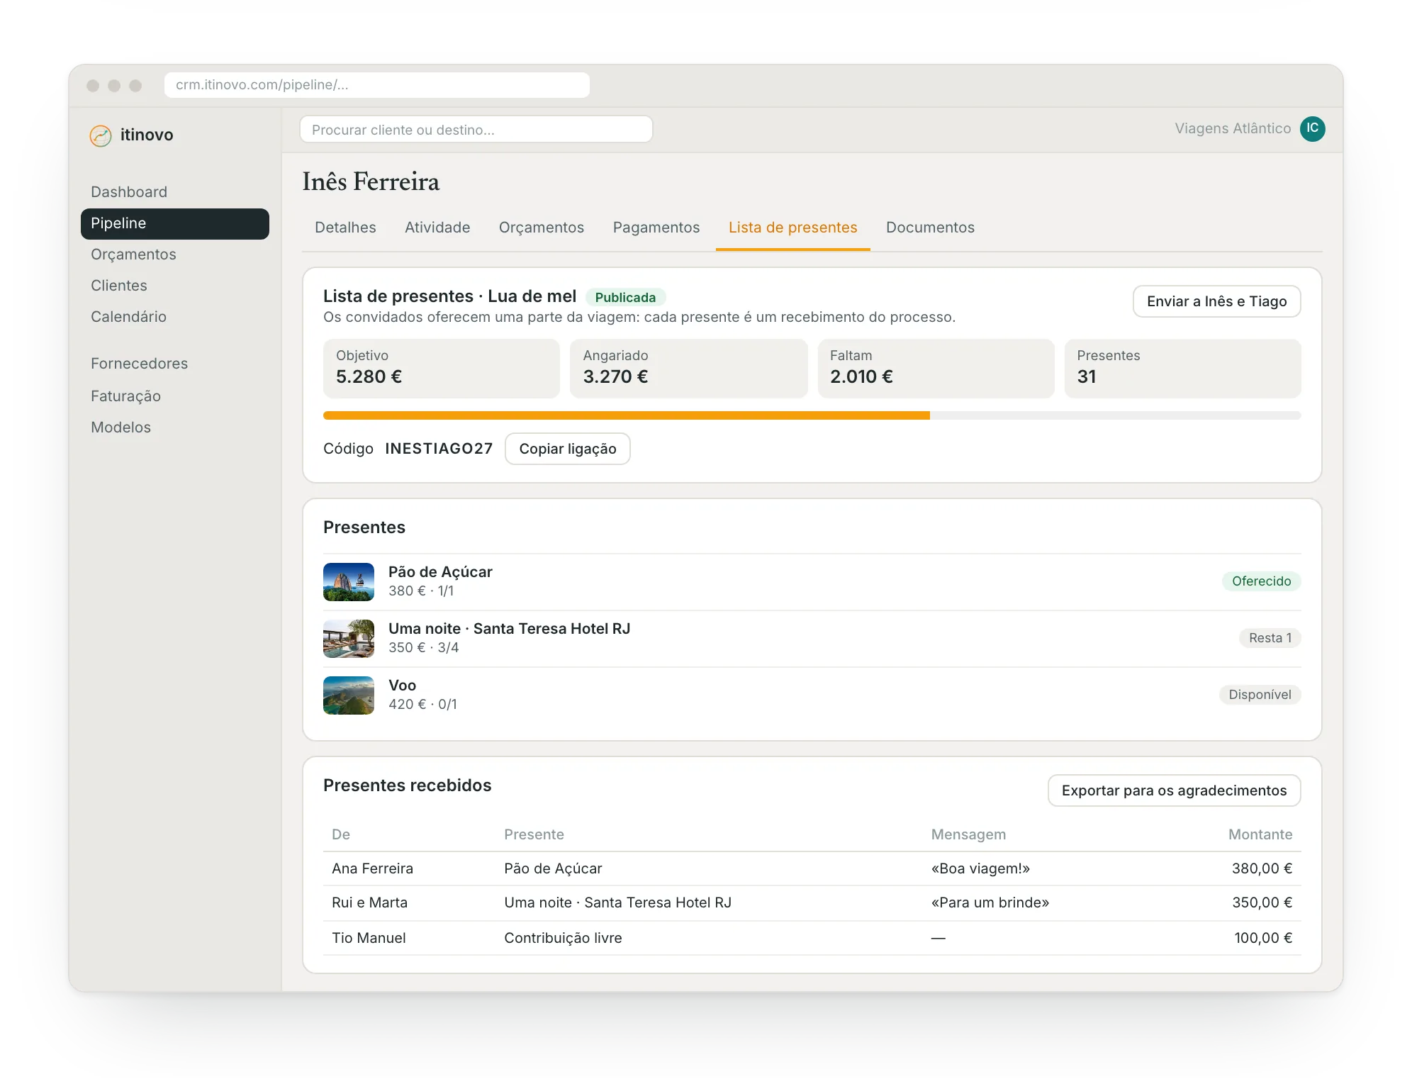Click the itinovo logo icon
This screenshot has height=1079, width=1412.
point(101,135)
